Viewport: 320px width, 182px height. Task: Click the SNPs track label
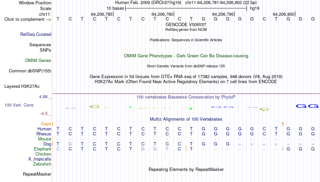pyautogui.click(x=45, y=50)
